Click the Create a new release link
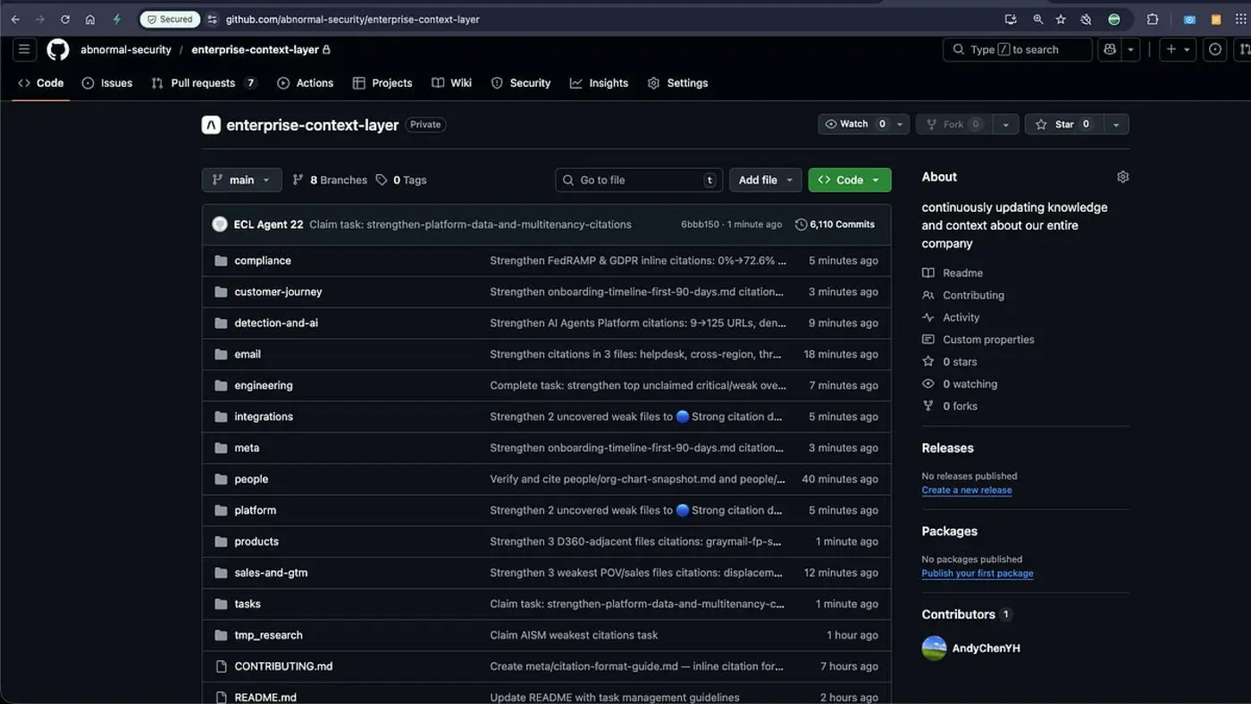This screenshot has height=704, width=1251. coord(966,490)
